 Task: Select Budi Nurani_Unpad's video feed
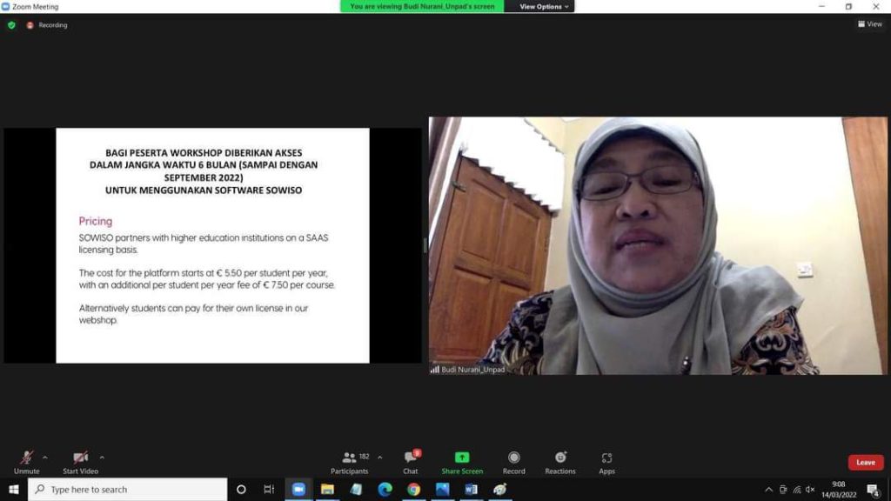click(658, 245)
